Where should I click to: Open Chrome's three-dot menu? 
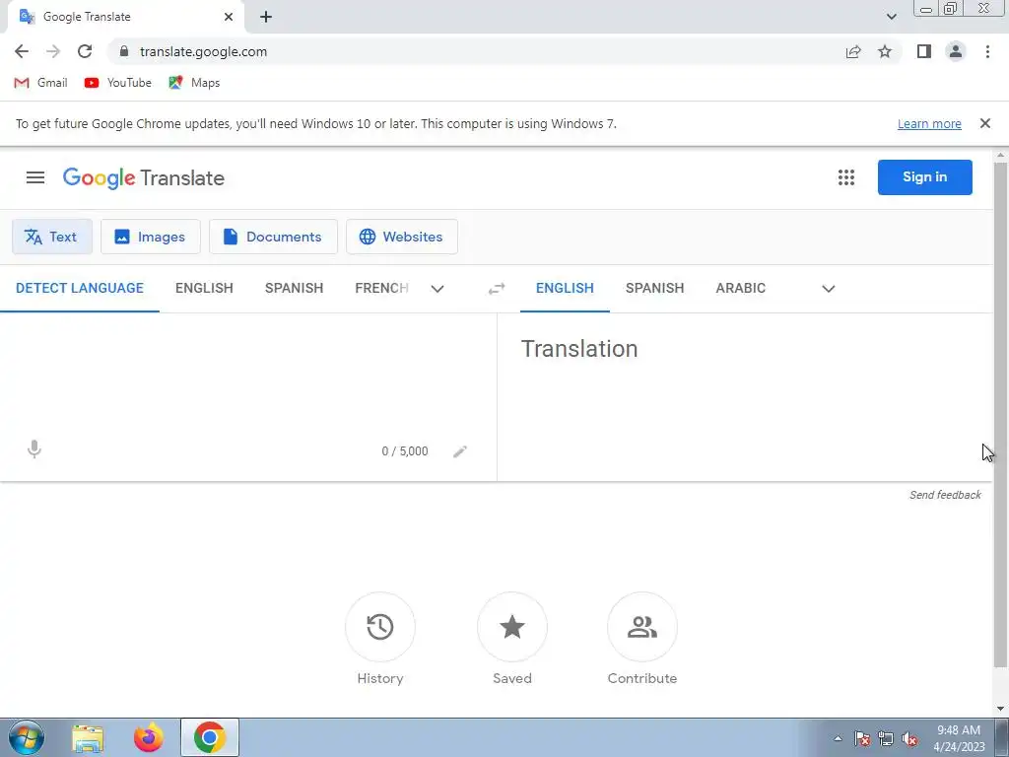pyautogui.click(x=987, y=51)
